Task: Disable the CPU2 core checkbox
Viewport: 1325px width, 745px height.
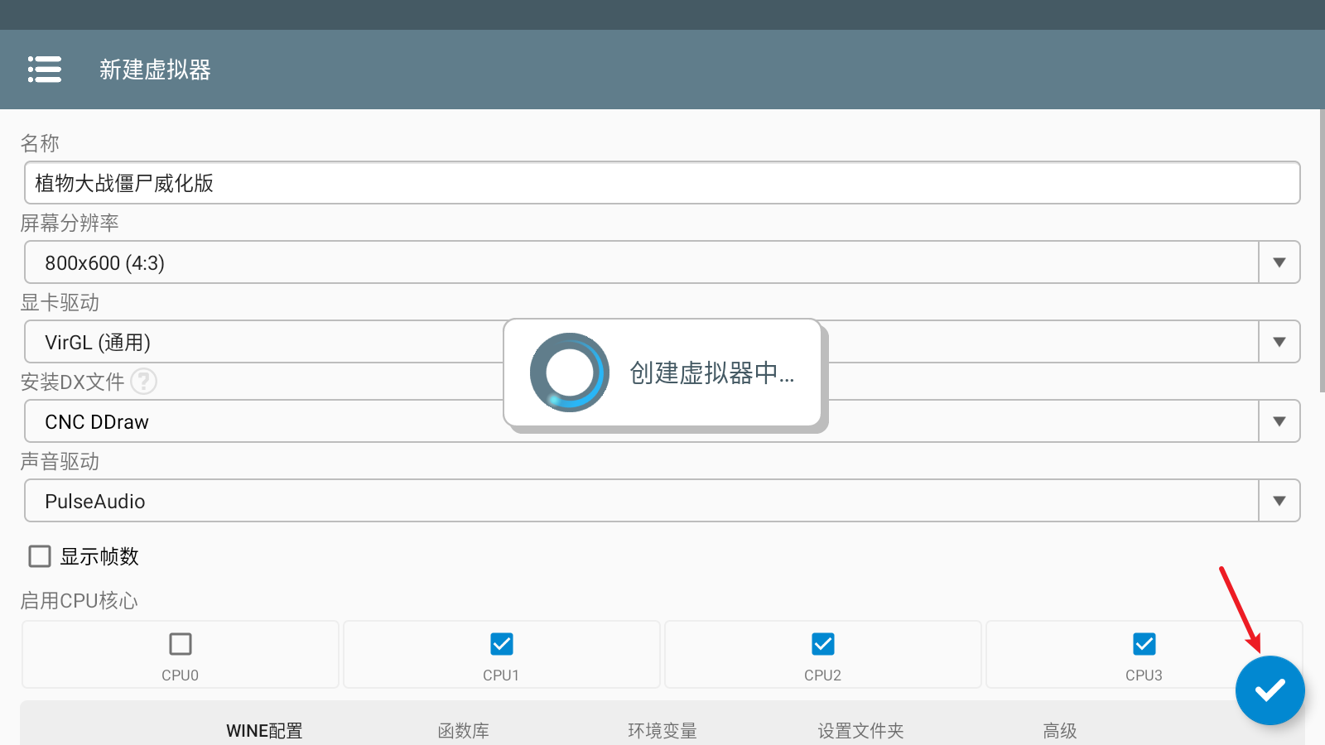Action: (x=823, y=644)
